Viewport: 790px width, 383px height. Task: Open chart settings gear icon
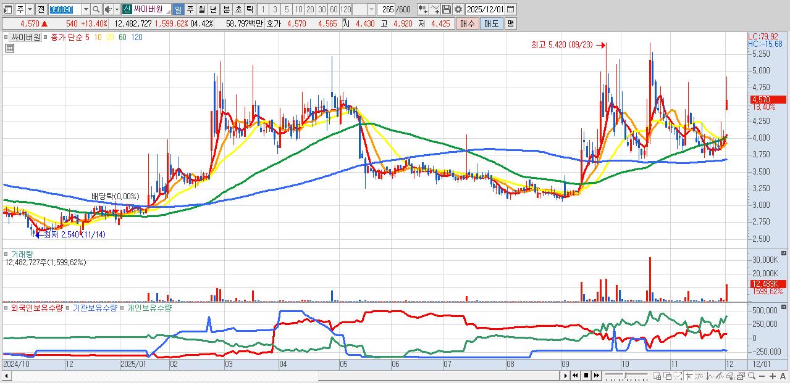pyautogui.click(x=458, y=9)
